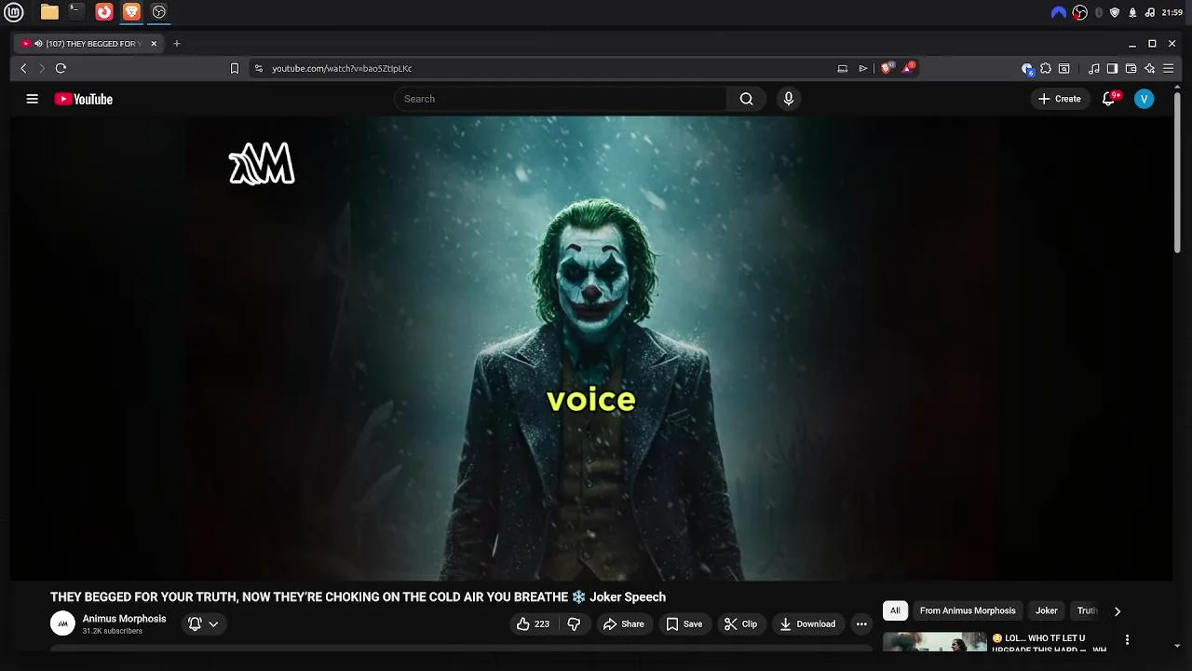Open a new browser tab
1192x671 pixels.
[177, 44]
